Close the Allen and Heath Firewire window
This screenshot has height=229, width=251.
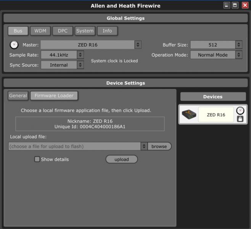pos(245,5)
